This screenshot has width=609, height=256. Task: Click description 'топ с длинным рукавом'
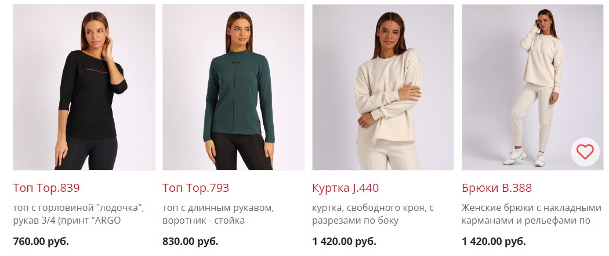point(218,208)
